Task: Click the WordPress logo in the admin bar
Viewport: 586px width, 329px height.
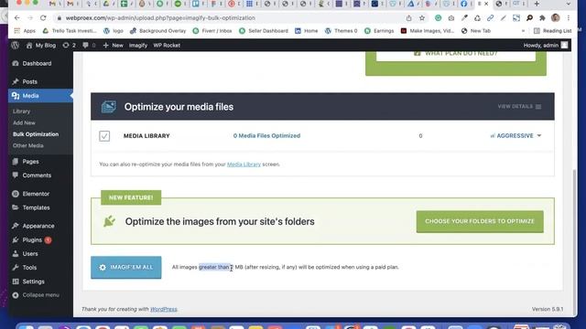Action: coord(15,45)
